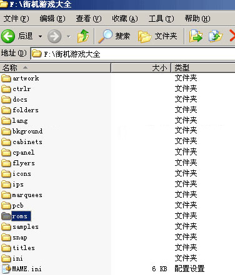Select the icons folder icon
The width and height of the screenshot is (235, 275).
pyautogui.click(x=6, y=174)
